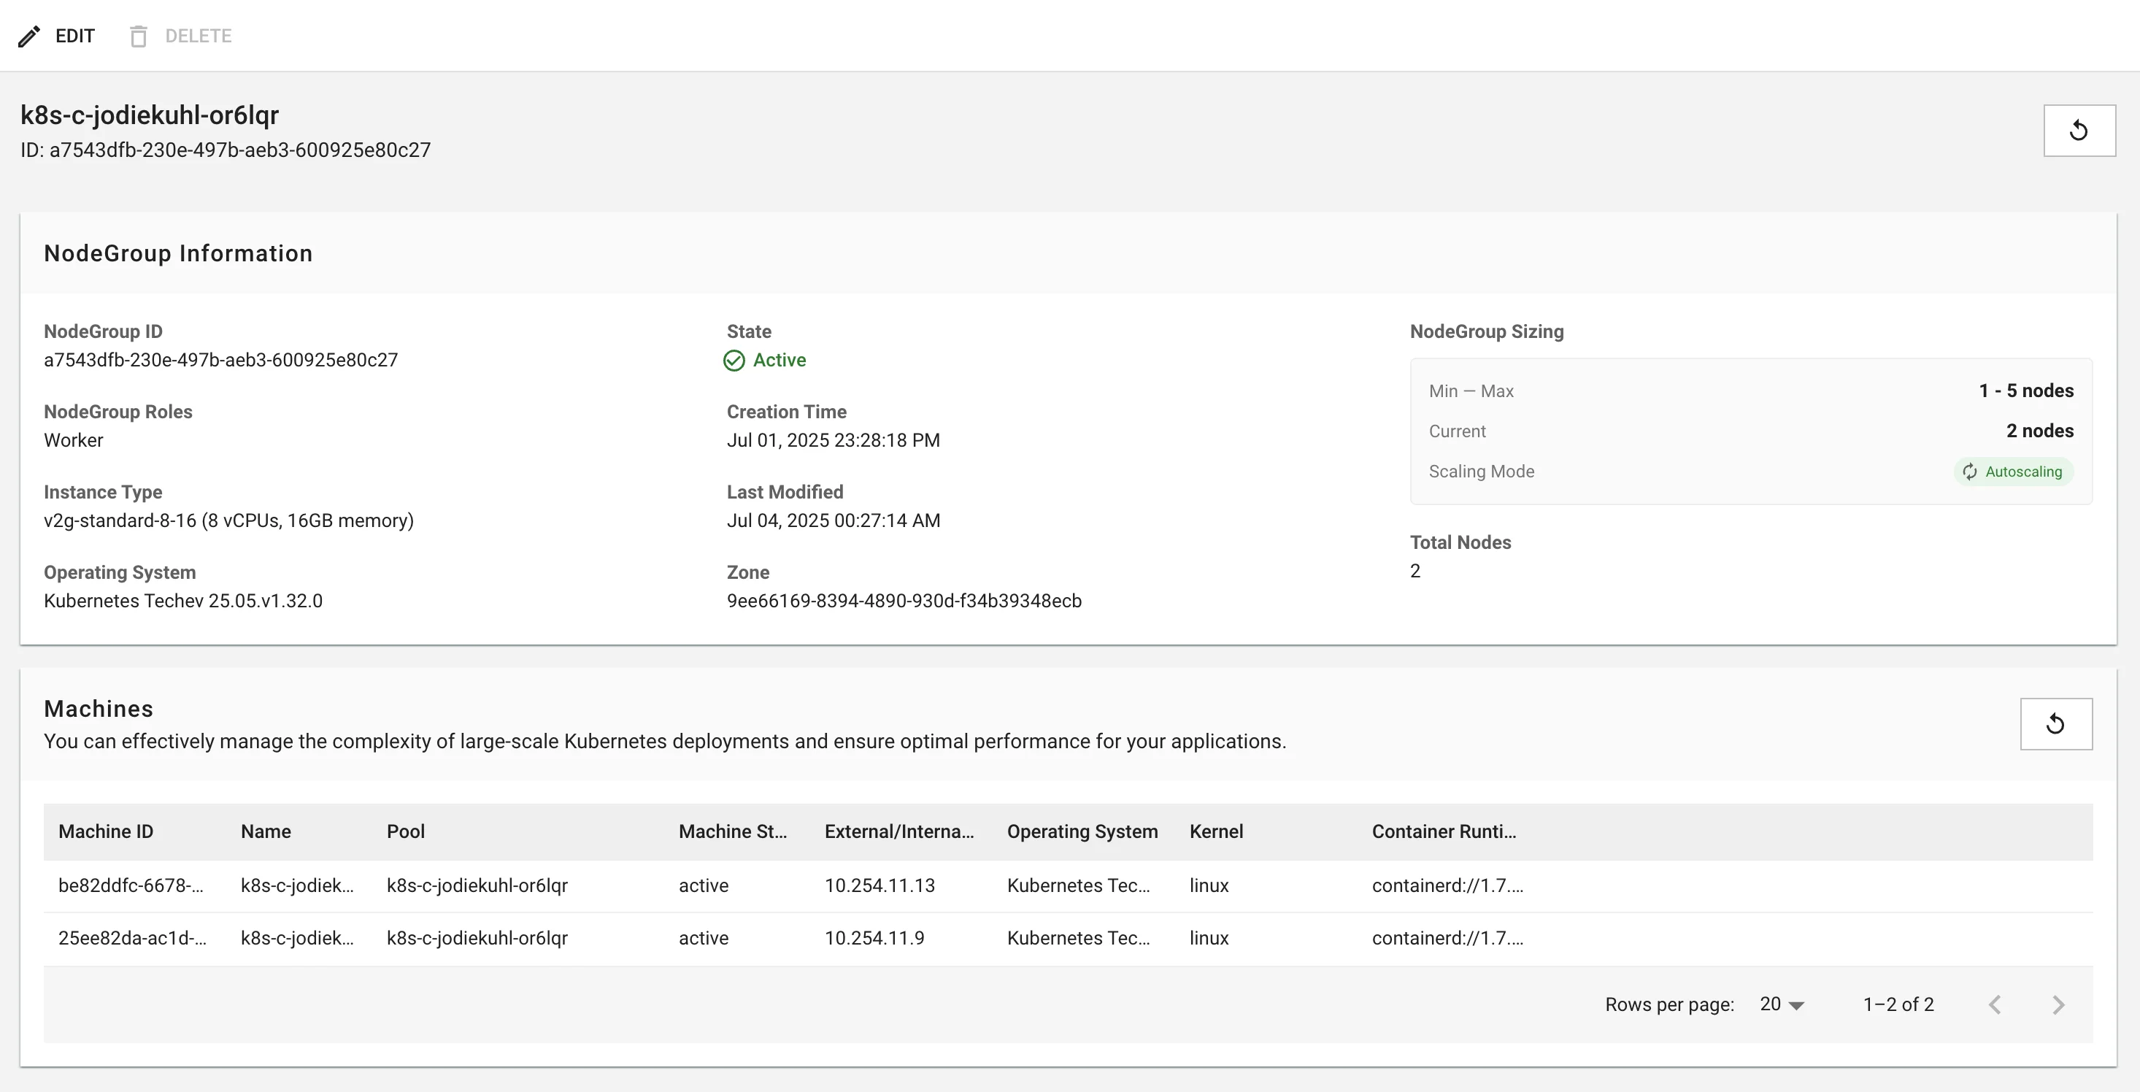Go to the next page of machines
Image resolution: width=2140 pixels, height=1092 pixels.
click(2058, 1004)
